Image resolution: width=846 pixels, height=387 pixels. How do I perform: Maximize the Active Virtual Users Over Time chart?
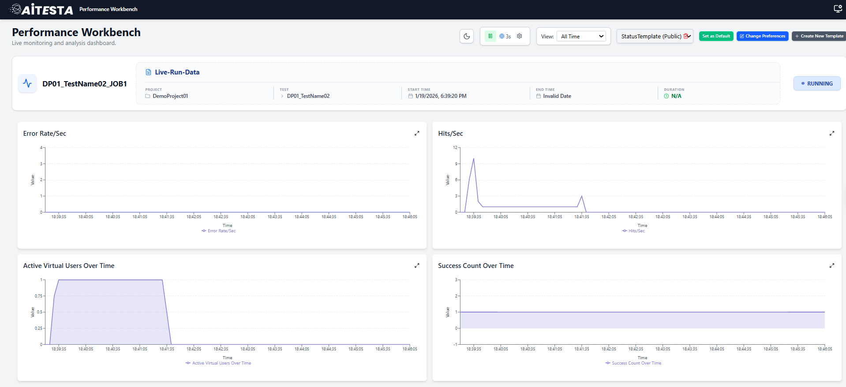[417, 266]
